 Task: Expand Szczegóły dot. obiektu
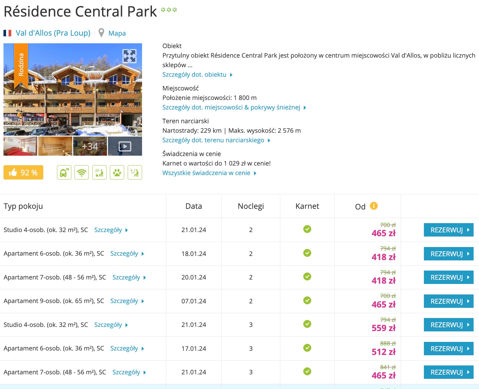(197, 74)
